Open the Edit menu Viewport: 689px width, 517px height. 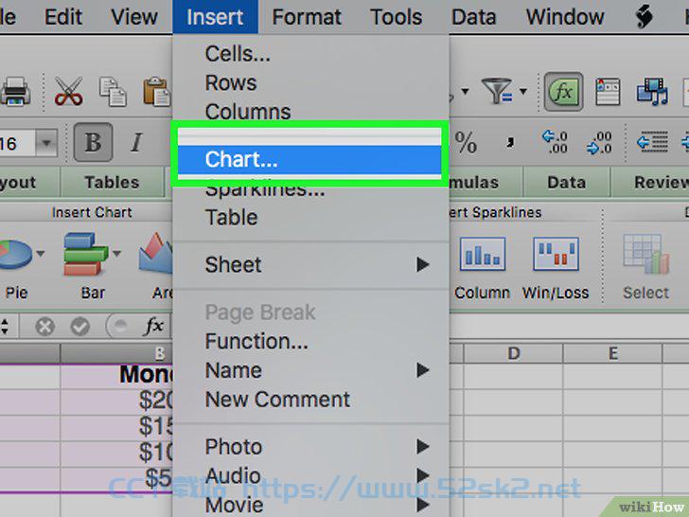(x=63, y=17)
